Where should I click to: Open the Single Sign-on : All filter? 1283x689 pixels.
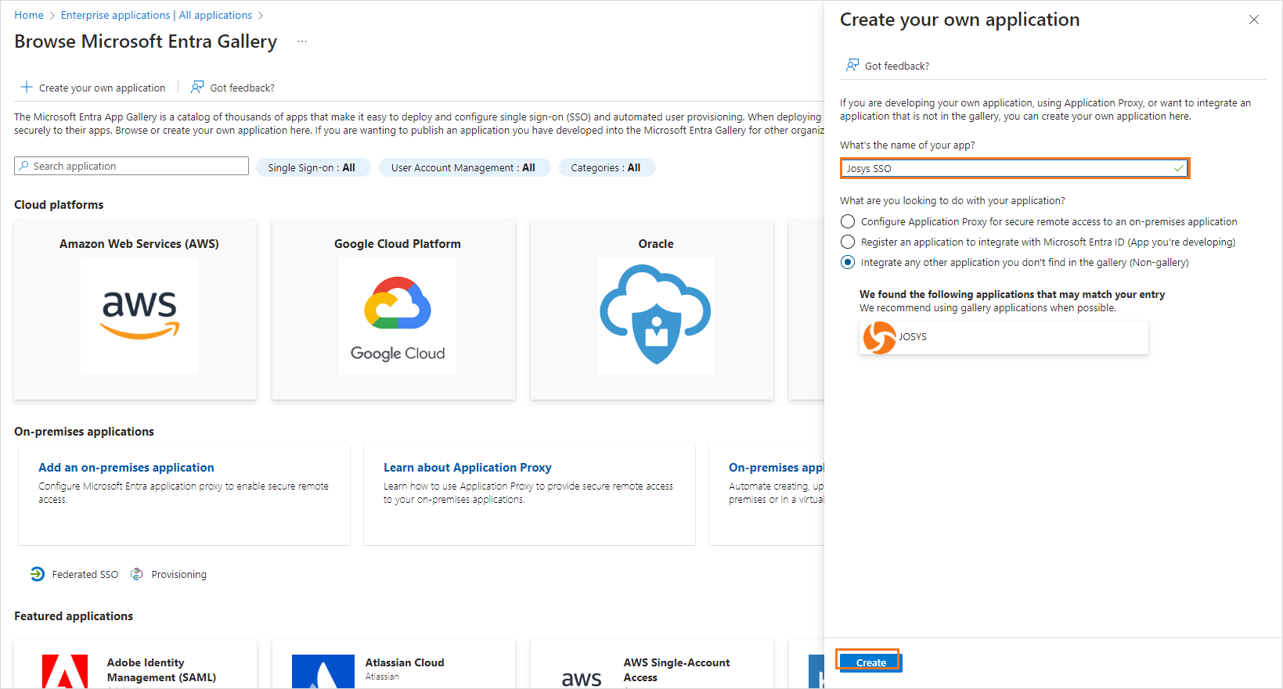pyautogui.click(x=313, y=167)
